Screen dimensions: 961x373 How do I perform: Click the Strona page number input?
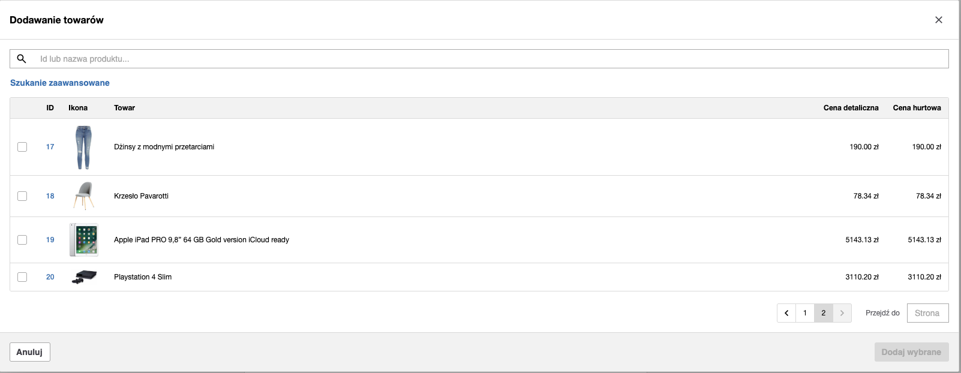coord(927,313)
